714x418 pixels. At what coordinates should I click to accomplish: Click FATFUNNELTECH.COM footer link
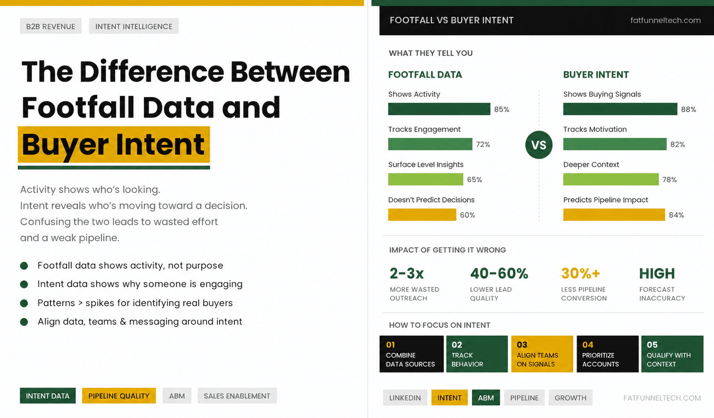tap(662, 398)
